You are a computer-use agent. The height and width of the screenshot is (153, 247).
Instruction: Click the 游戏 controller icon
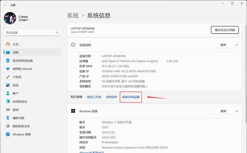point(8,110)
